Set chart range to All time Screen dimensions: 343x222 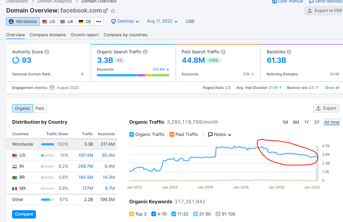pos(332,122)
